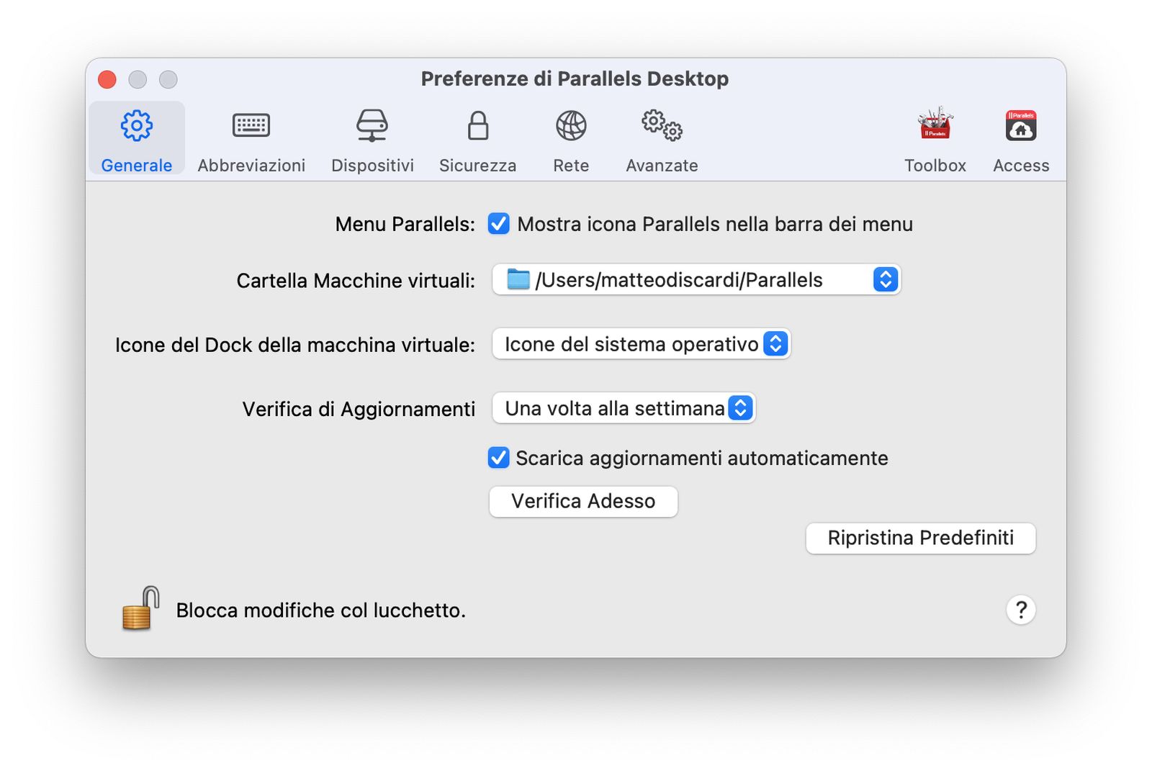Click Ripristina Predefiniti button
Viewport: 1152px width, 771px height.
920,538
